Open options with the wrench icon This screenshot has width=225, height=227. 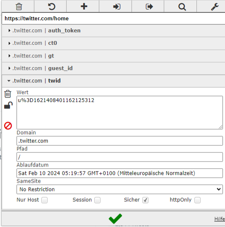(x=215, y=7)
